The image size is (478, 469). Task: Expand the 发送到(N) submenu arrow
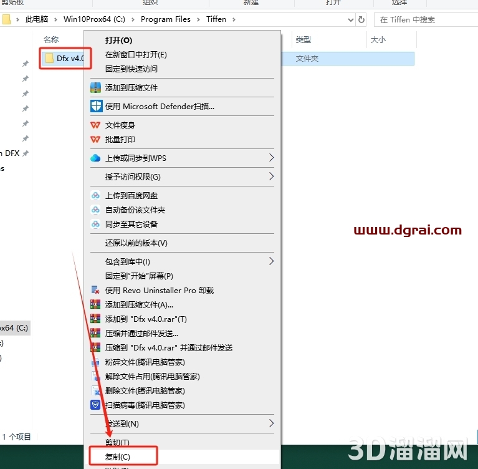tap(271, 423)
